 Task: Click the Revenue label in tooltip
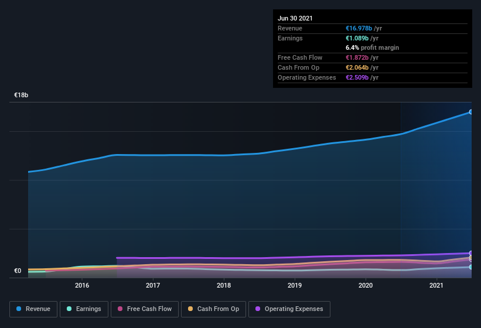coord(290,28)
